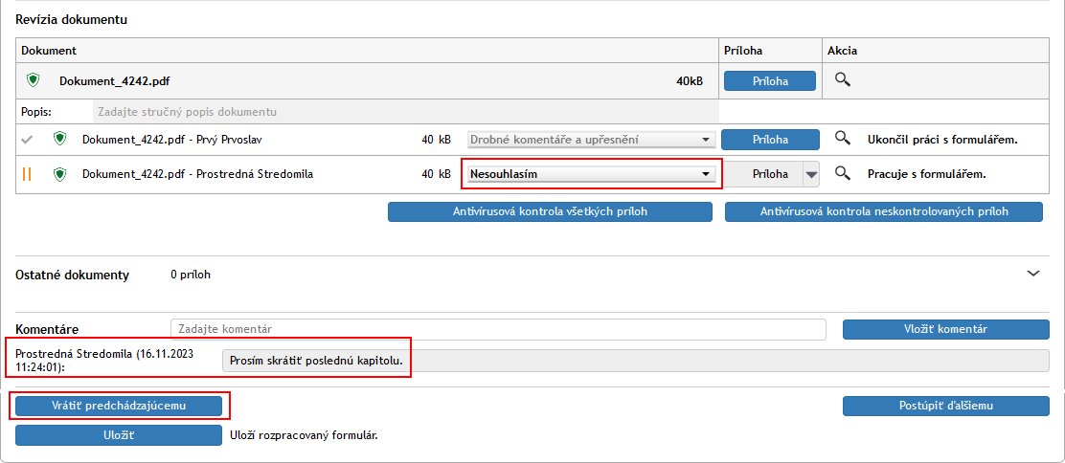Focus the Zadajte komentár input field

coord(498,329)
